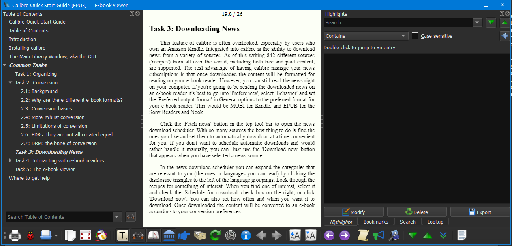This screenshot has width=512, height=246.
Task: Click the file cabinet drawer icon
Action: tap(200, 236)
